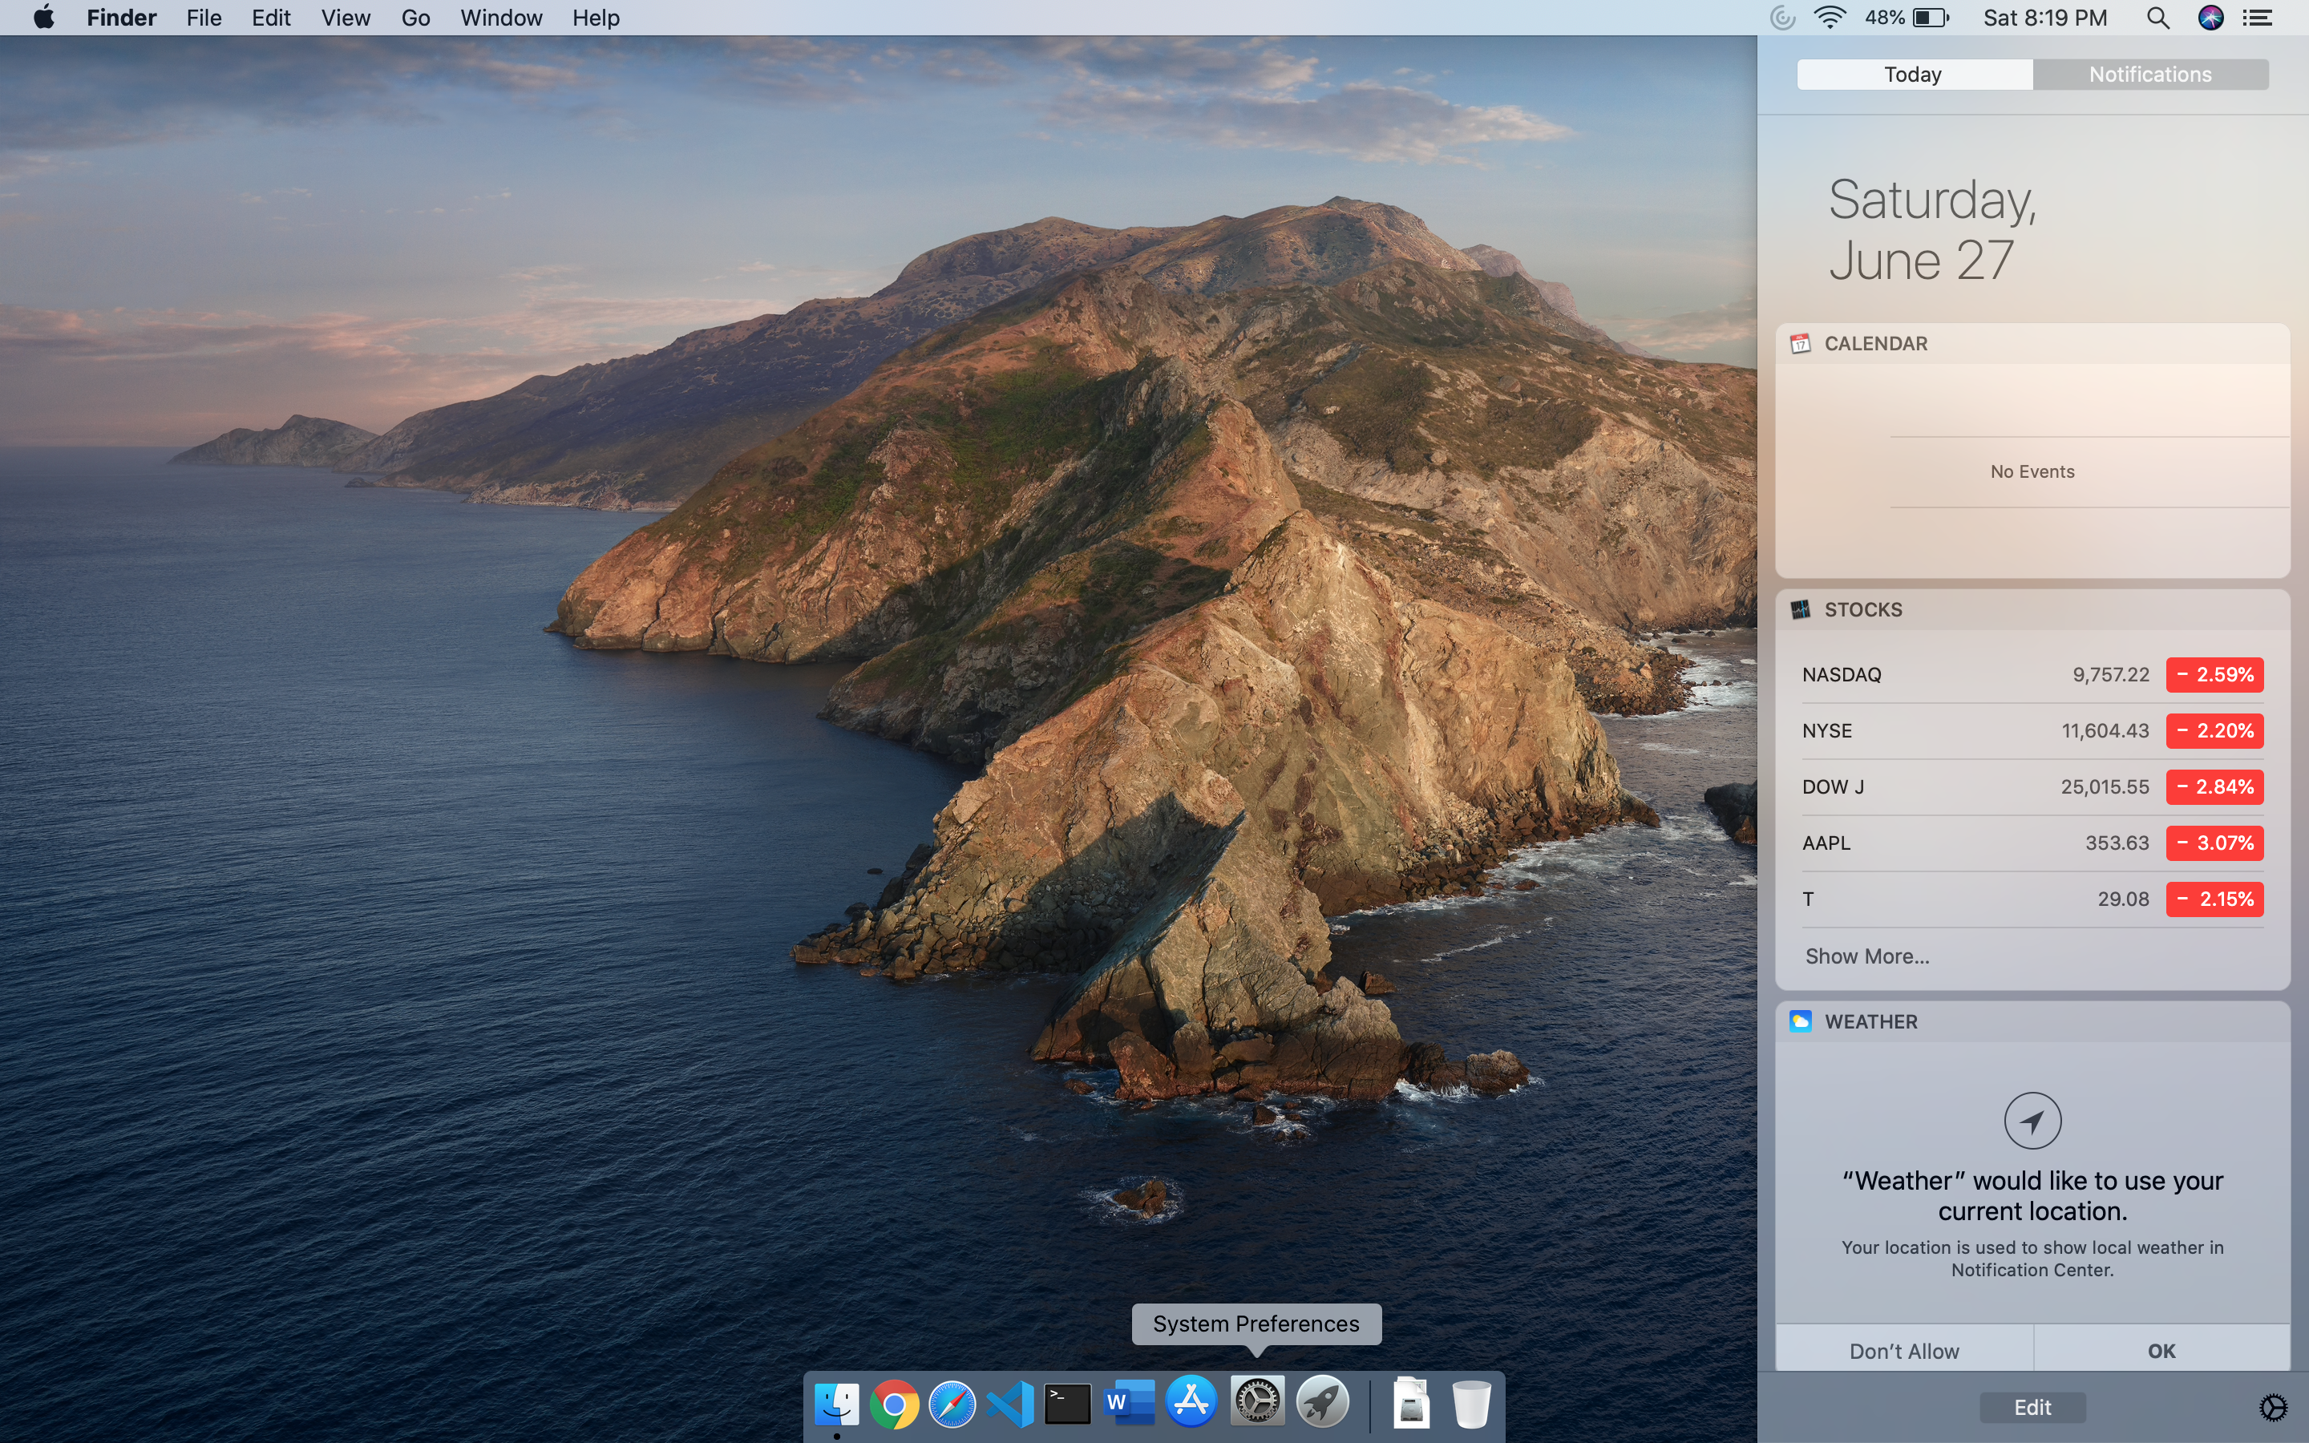
Task: Deny Weather location access
Action: tap(1903, 1348)
